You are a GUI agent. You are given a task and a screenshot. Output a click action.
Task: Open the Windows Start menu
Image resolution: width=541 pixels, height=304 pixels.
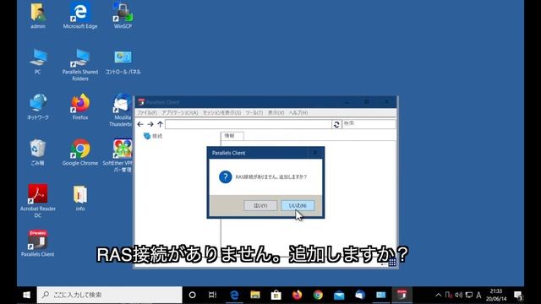pyautogui.click(x=26, y=295)
